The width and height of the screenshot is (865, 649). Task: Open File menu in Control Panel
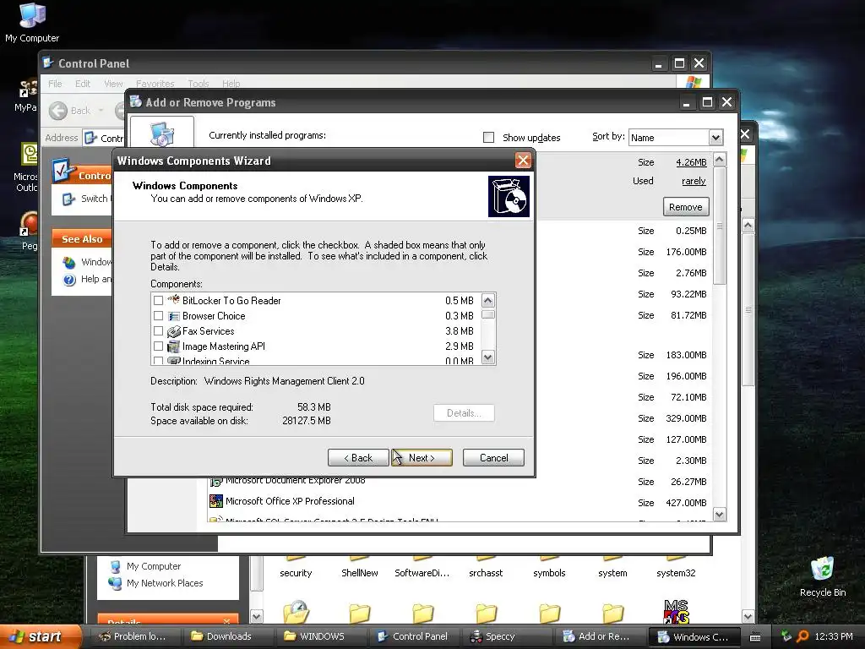click(55, 84)
